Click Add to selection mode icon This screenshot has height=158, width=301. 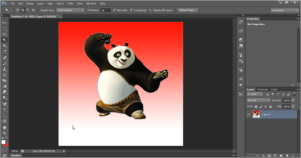click(x=23, y=10)
